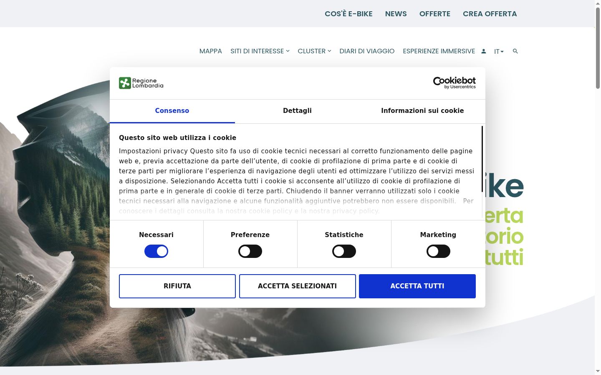Click the 'Necessari' category label

[156, 235]
